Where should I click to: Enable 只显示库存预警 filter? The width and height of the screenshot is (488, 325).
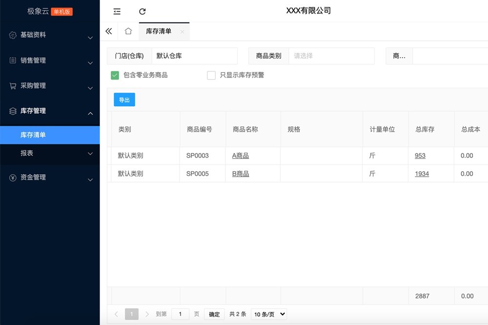click(211, 75)
